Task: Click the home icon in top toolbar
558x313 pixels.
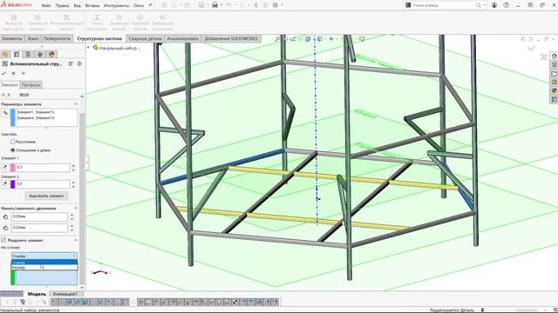Action: point(164,5)
